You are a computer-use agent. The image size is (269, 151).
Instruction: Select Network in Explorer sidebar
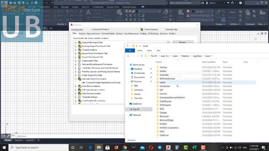click(137, 115)
